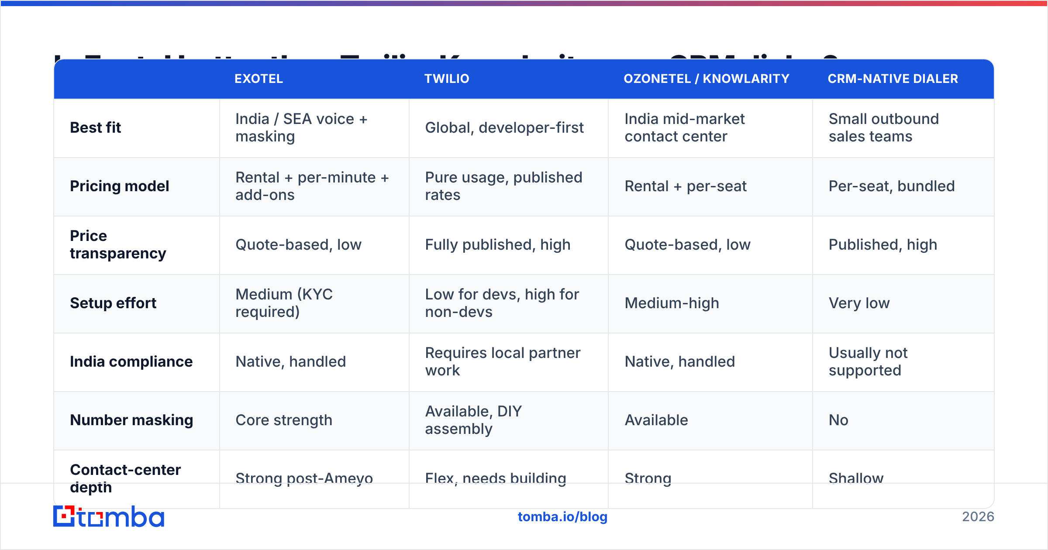Click the Pricing model row label
The width and height of the screenshot is (1048, 550).
[120, 186]
